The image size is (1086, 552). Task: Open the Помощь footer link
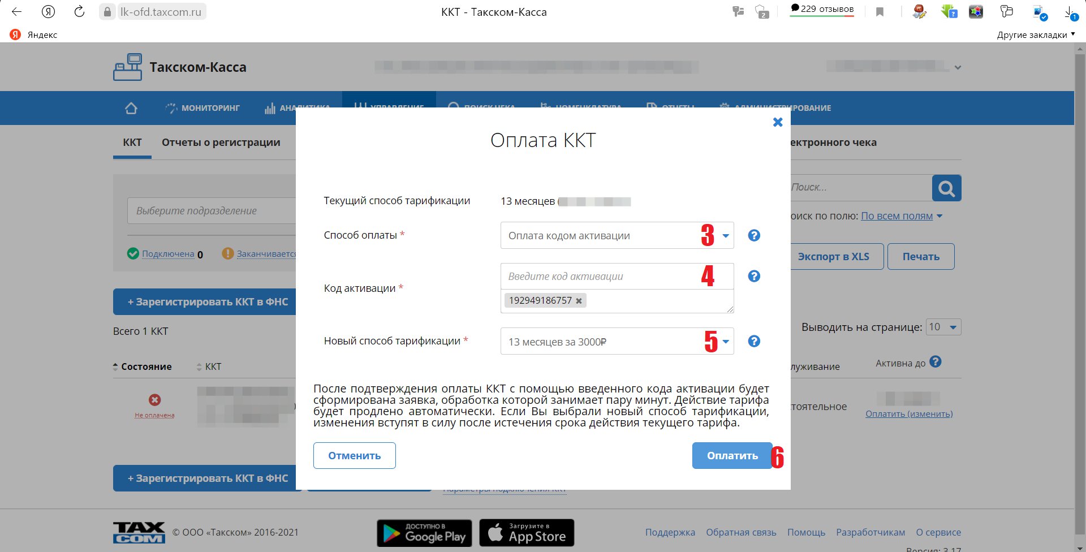point(806,532)
